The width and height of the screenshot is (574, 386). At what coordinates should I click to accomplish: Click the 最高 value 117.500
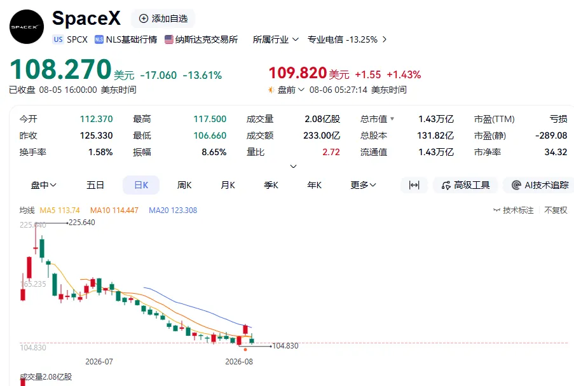(x=210, y=119)
